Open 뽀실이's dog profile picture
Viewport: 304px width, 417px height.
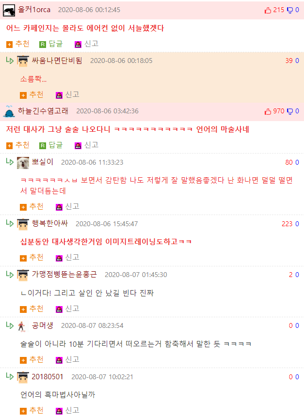click(23, 163)
